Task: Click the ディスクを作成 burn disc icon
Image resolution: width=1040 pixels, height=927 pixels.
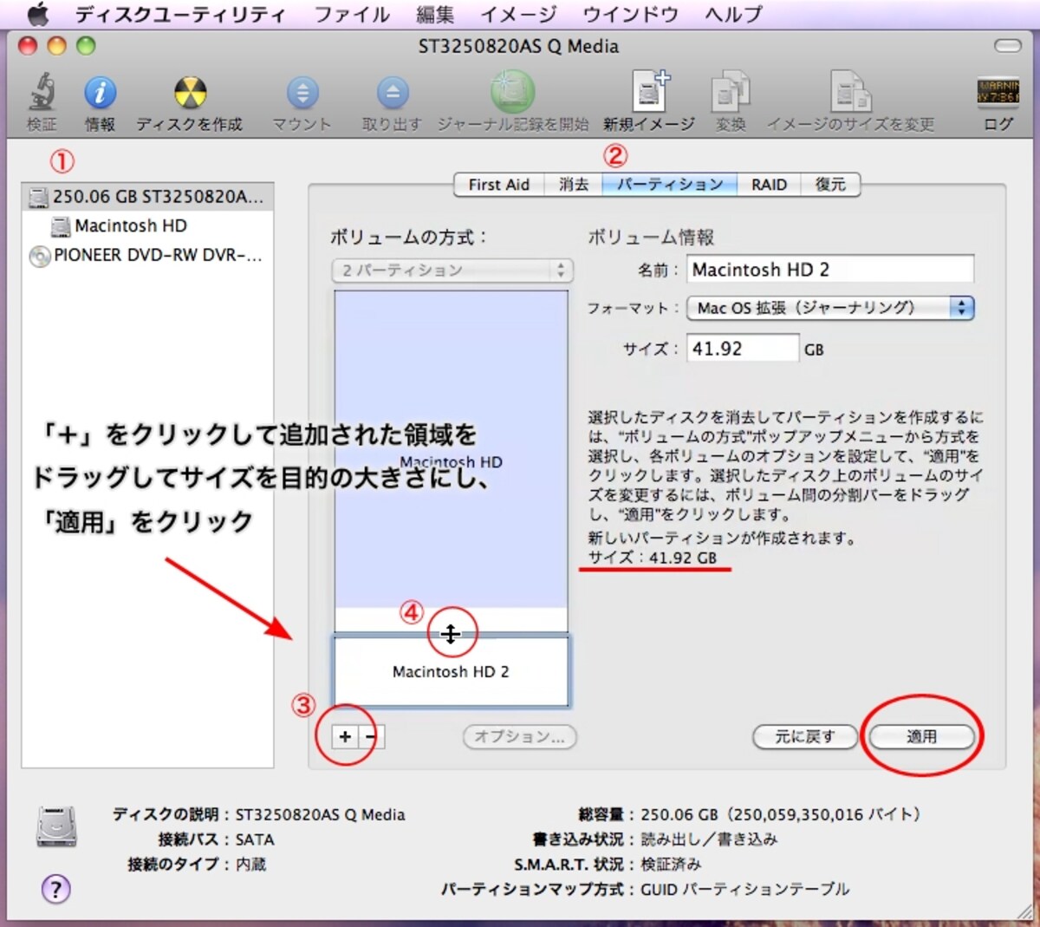Action: point(190,92)
